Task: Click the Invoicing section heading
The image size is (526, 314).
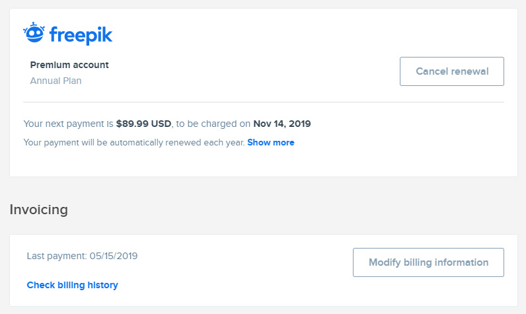Action: point(38,210)
